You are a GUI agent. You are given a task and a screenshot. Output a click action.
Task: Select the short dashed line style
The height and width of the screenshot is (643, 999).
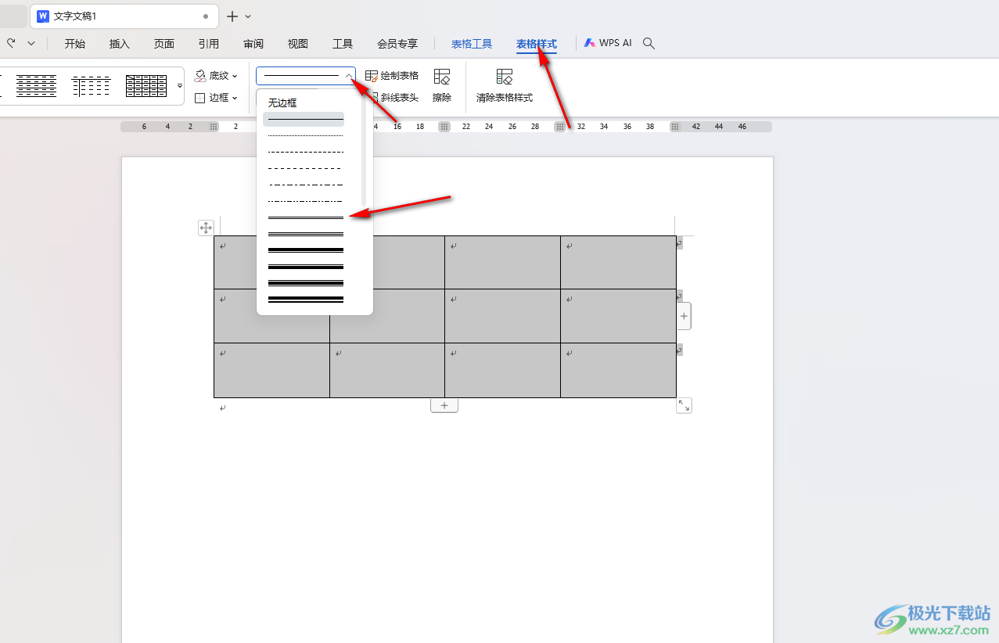point(304,152)
